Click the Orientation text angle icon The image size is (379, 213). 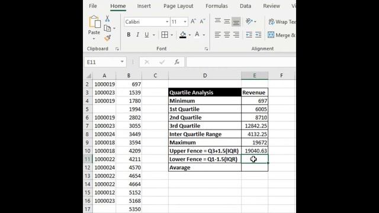tap(249, 21)
